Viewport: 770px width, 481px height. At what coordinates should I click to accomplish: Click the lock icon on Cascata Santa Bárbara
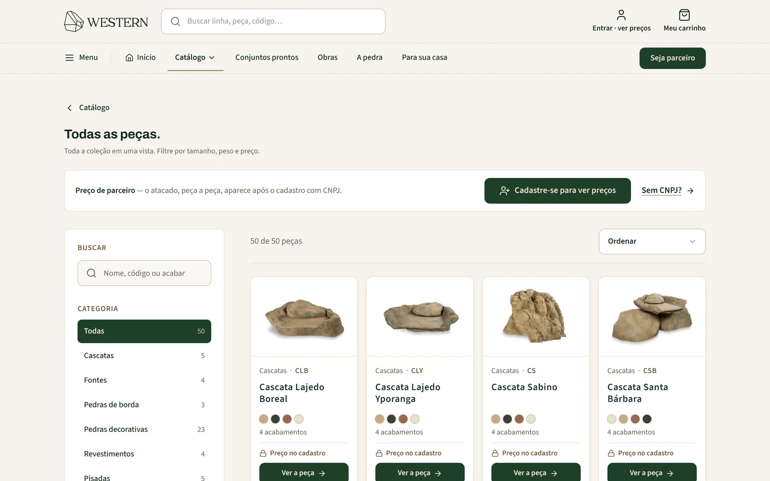(x=611, y=453)
